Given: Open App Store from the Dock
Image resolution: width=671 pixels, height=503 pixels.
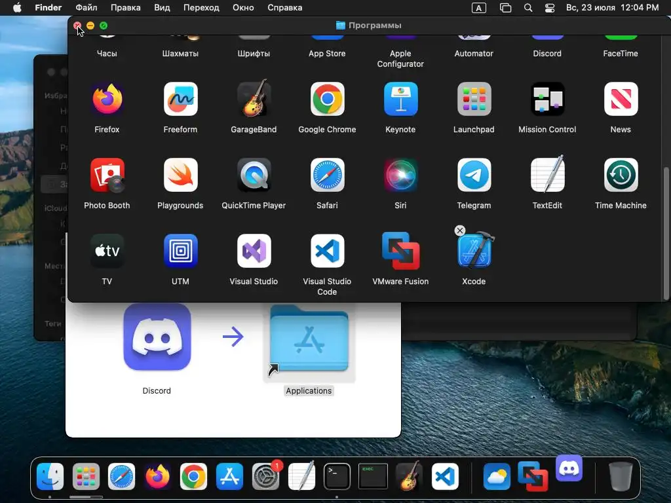Looking at the screenshot, I should click(229, 477).
